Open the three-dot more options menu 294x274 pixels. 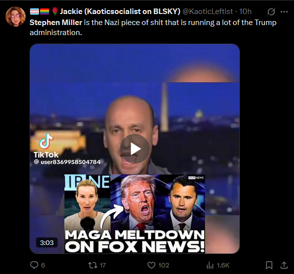[x=284, y=12]
